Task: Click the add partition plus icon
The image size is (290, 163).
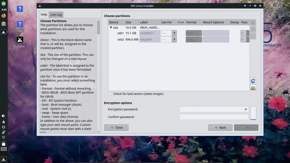Action: click(x=253, y=29)
